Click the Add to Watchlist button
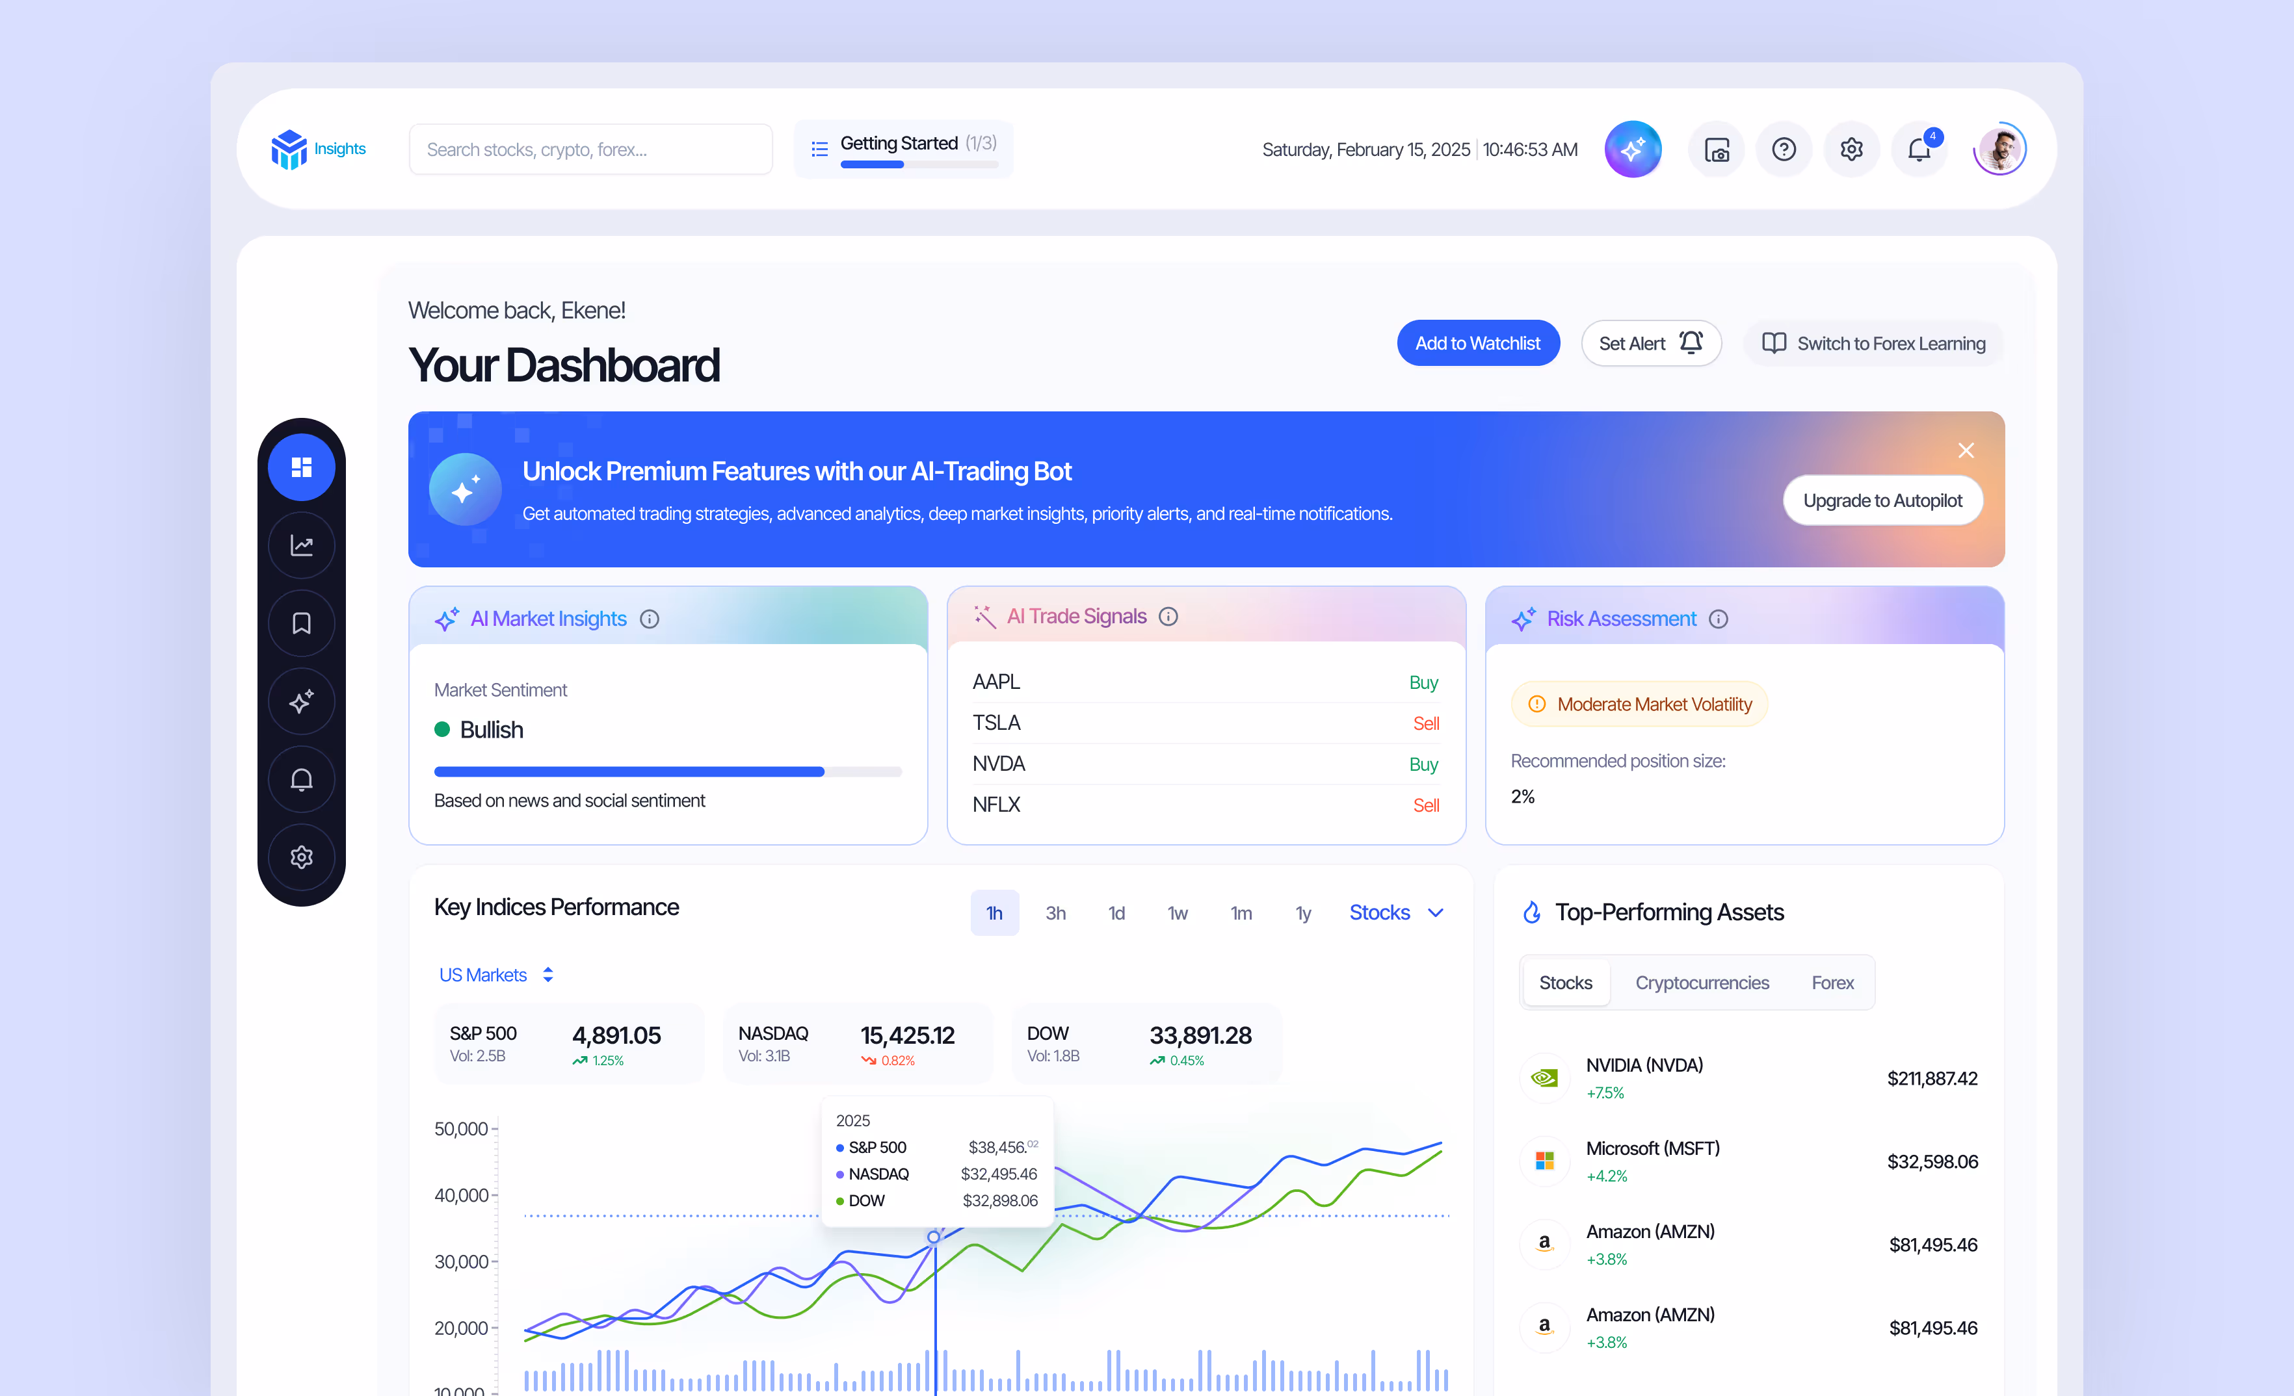Viewport: 2294px width, 1396px height. pyautogui.click(x=1477, y=343)
